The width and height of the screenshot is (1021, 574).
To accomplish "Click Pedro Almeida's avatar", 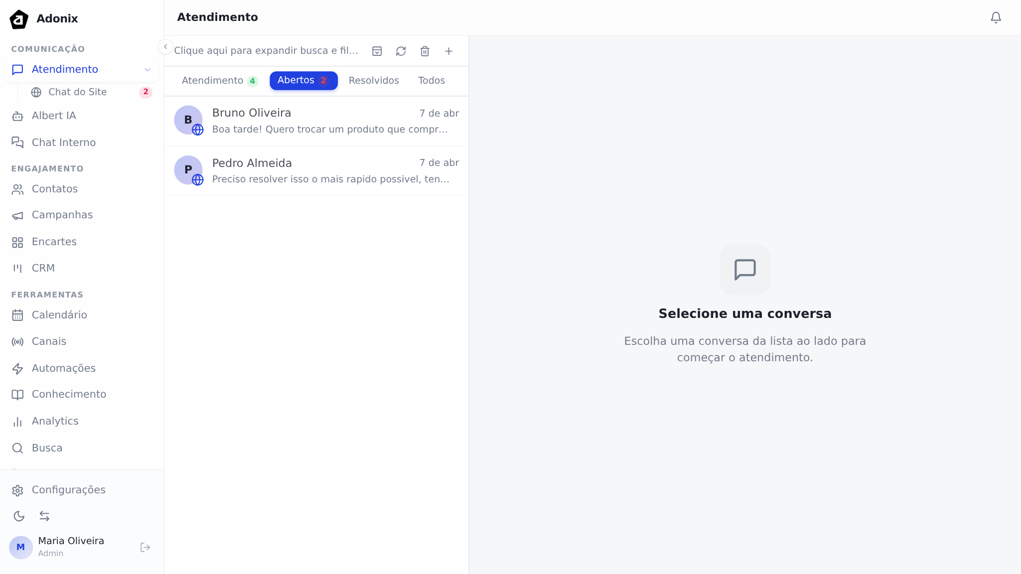I will coord(188,169).
